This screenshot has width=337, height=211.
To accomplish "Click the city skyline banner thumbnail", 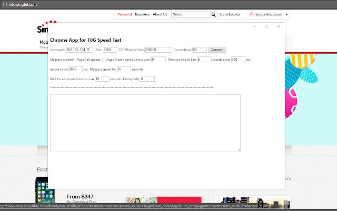I will pos(253,201).
